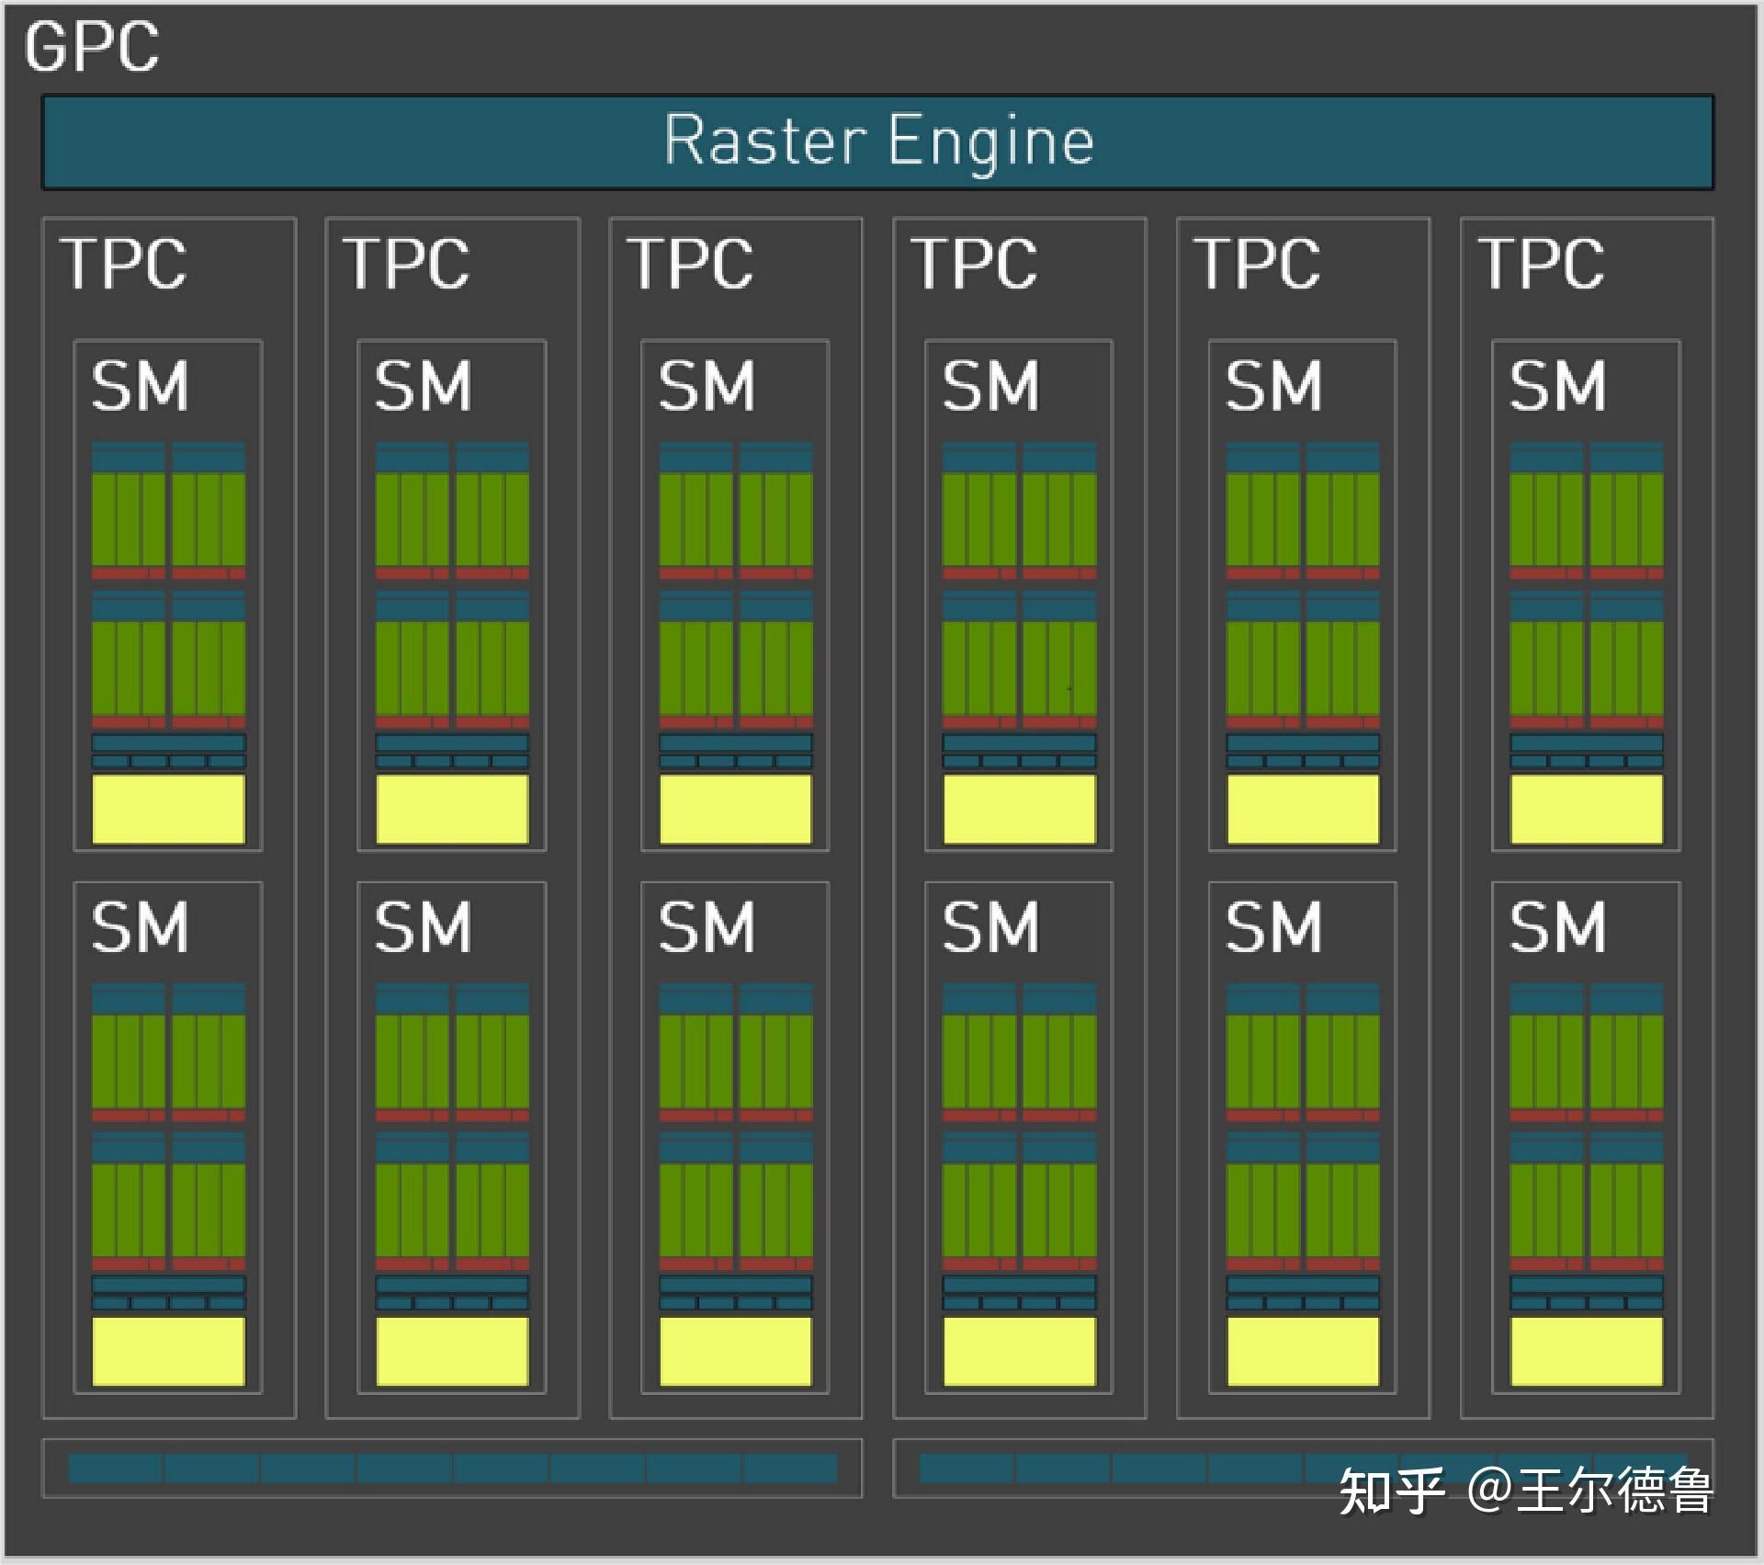Click yellow block in second TPC's bottom SM
Viewport: 1764px width, 1565px height.
point(452,1351)
